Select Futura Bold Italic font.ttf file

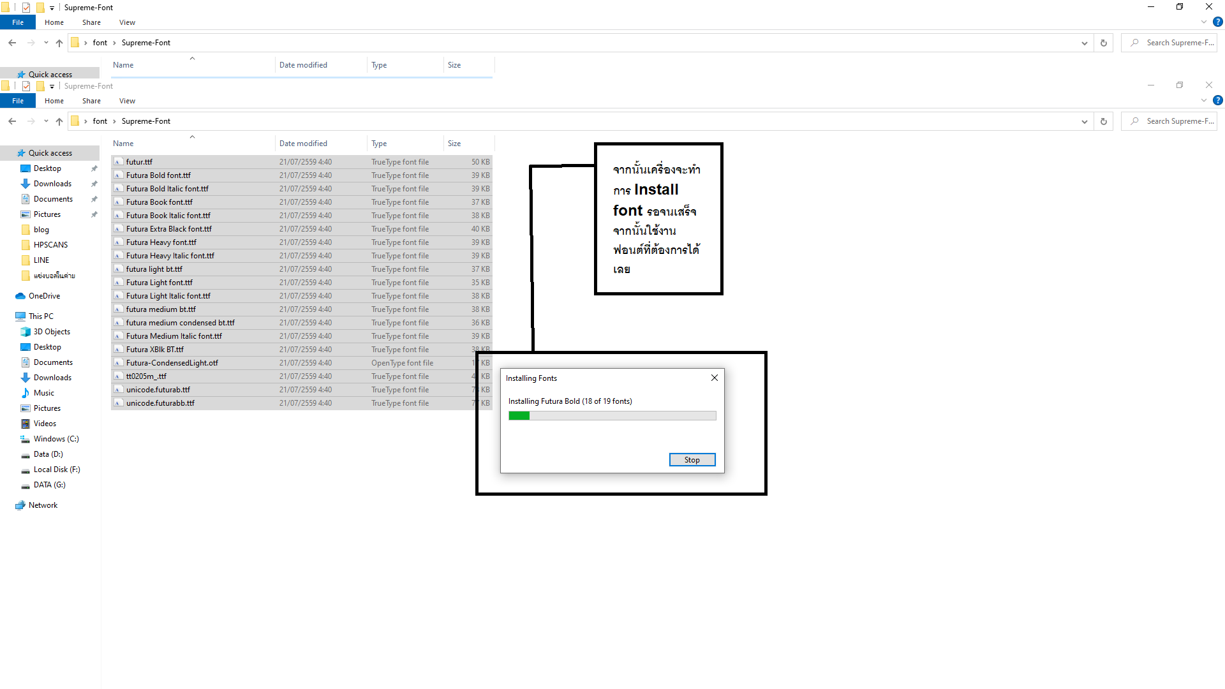pyautogui.click(x=301, y=189)
